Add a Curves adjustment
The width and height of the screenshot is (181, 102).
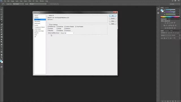[170, 23]
